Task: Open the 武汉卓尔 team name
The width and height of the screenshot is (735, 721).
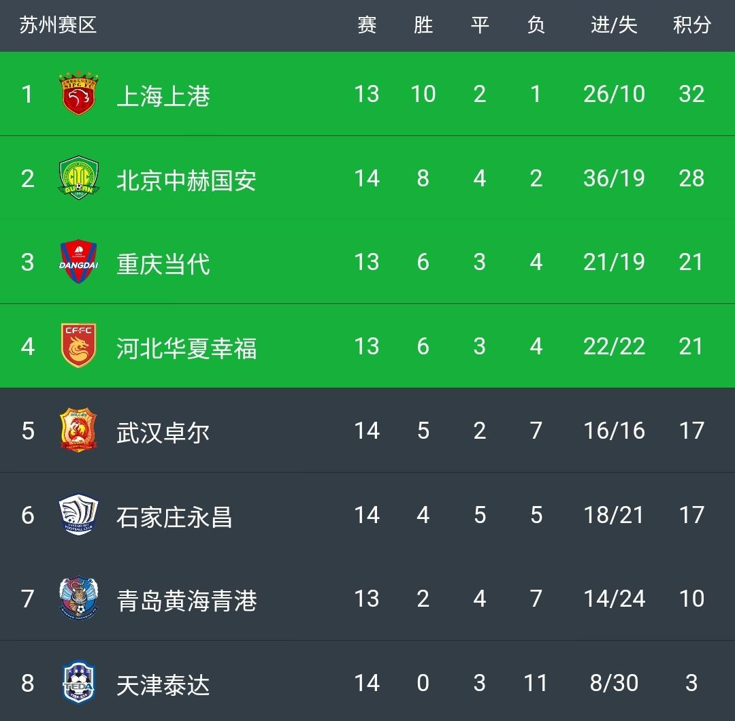Action: point(163,432)
